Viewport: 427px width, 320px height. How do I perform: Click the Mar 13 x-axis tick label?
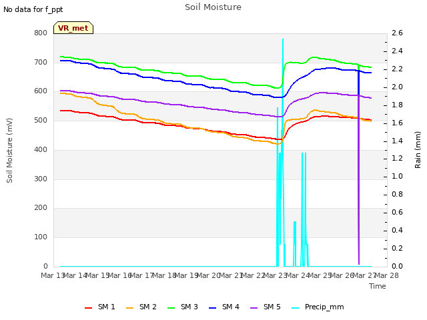[53, 275]
